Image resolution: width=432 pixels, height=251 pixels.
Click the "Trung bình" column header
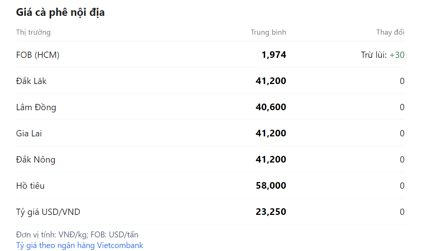[x=268, y=32]
